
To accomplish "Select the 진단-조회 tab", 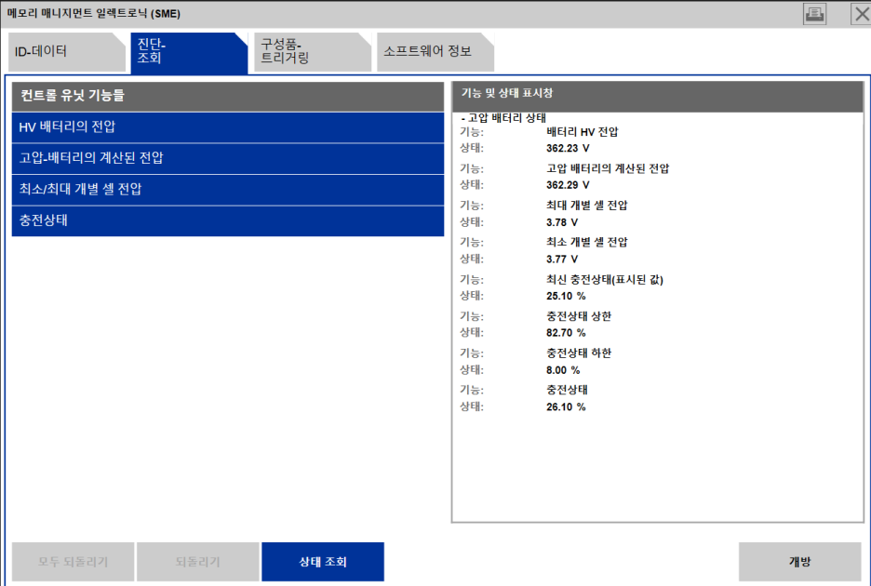I will 189,52.
